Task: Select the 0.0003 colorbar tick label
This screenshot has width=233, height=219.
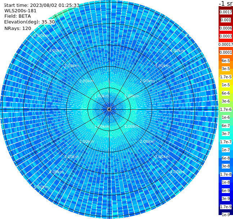Action: click(x=226, y=36)
